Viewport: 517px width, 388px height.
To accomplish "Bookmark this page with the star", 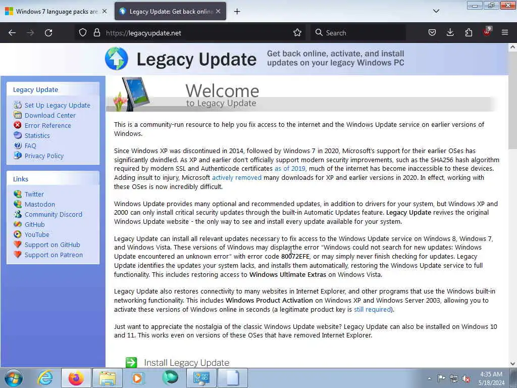I will tap(297, 33).
